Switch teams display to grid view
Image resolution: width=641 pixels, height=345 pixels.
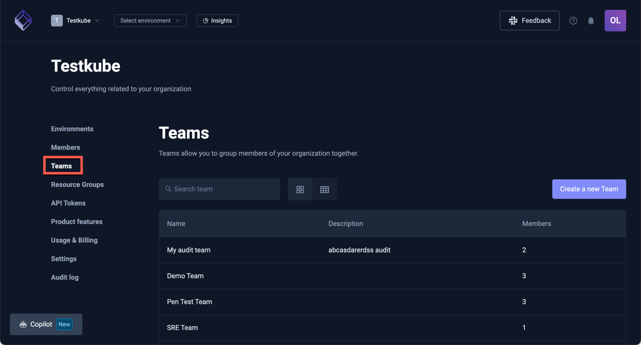[x=300, y=189]
